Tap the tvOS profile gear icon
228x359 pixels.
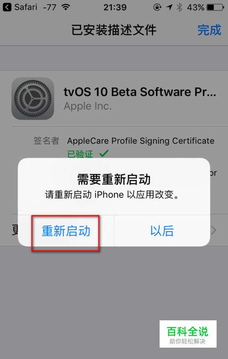click(33, 98)
